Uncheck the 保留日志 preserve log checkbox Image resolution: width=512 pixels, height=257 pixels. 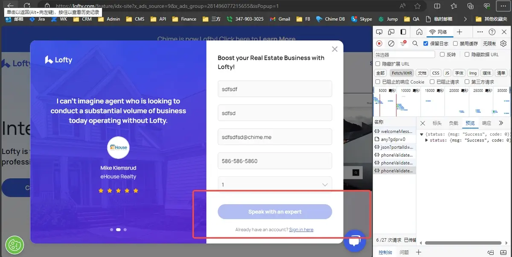pos(426,43)
